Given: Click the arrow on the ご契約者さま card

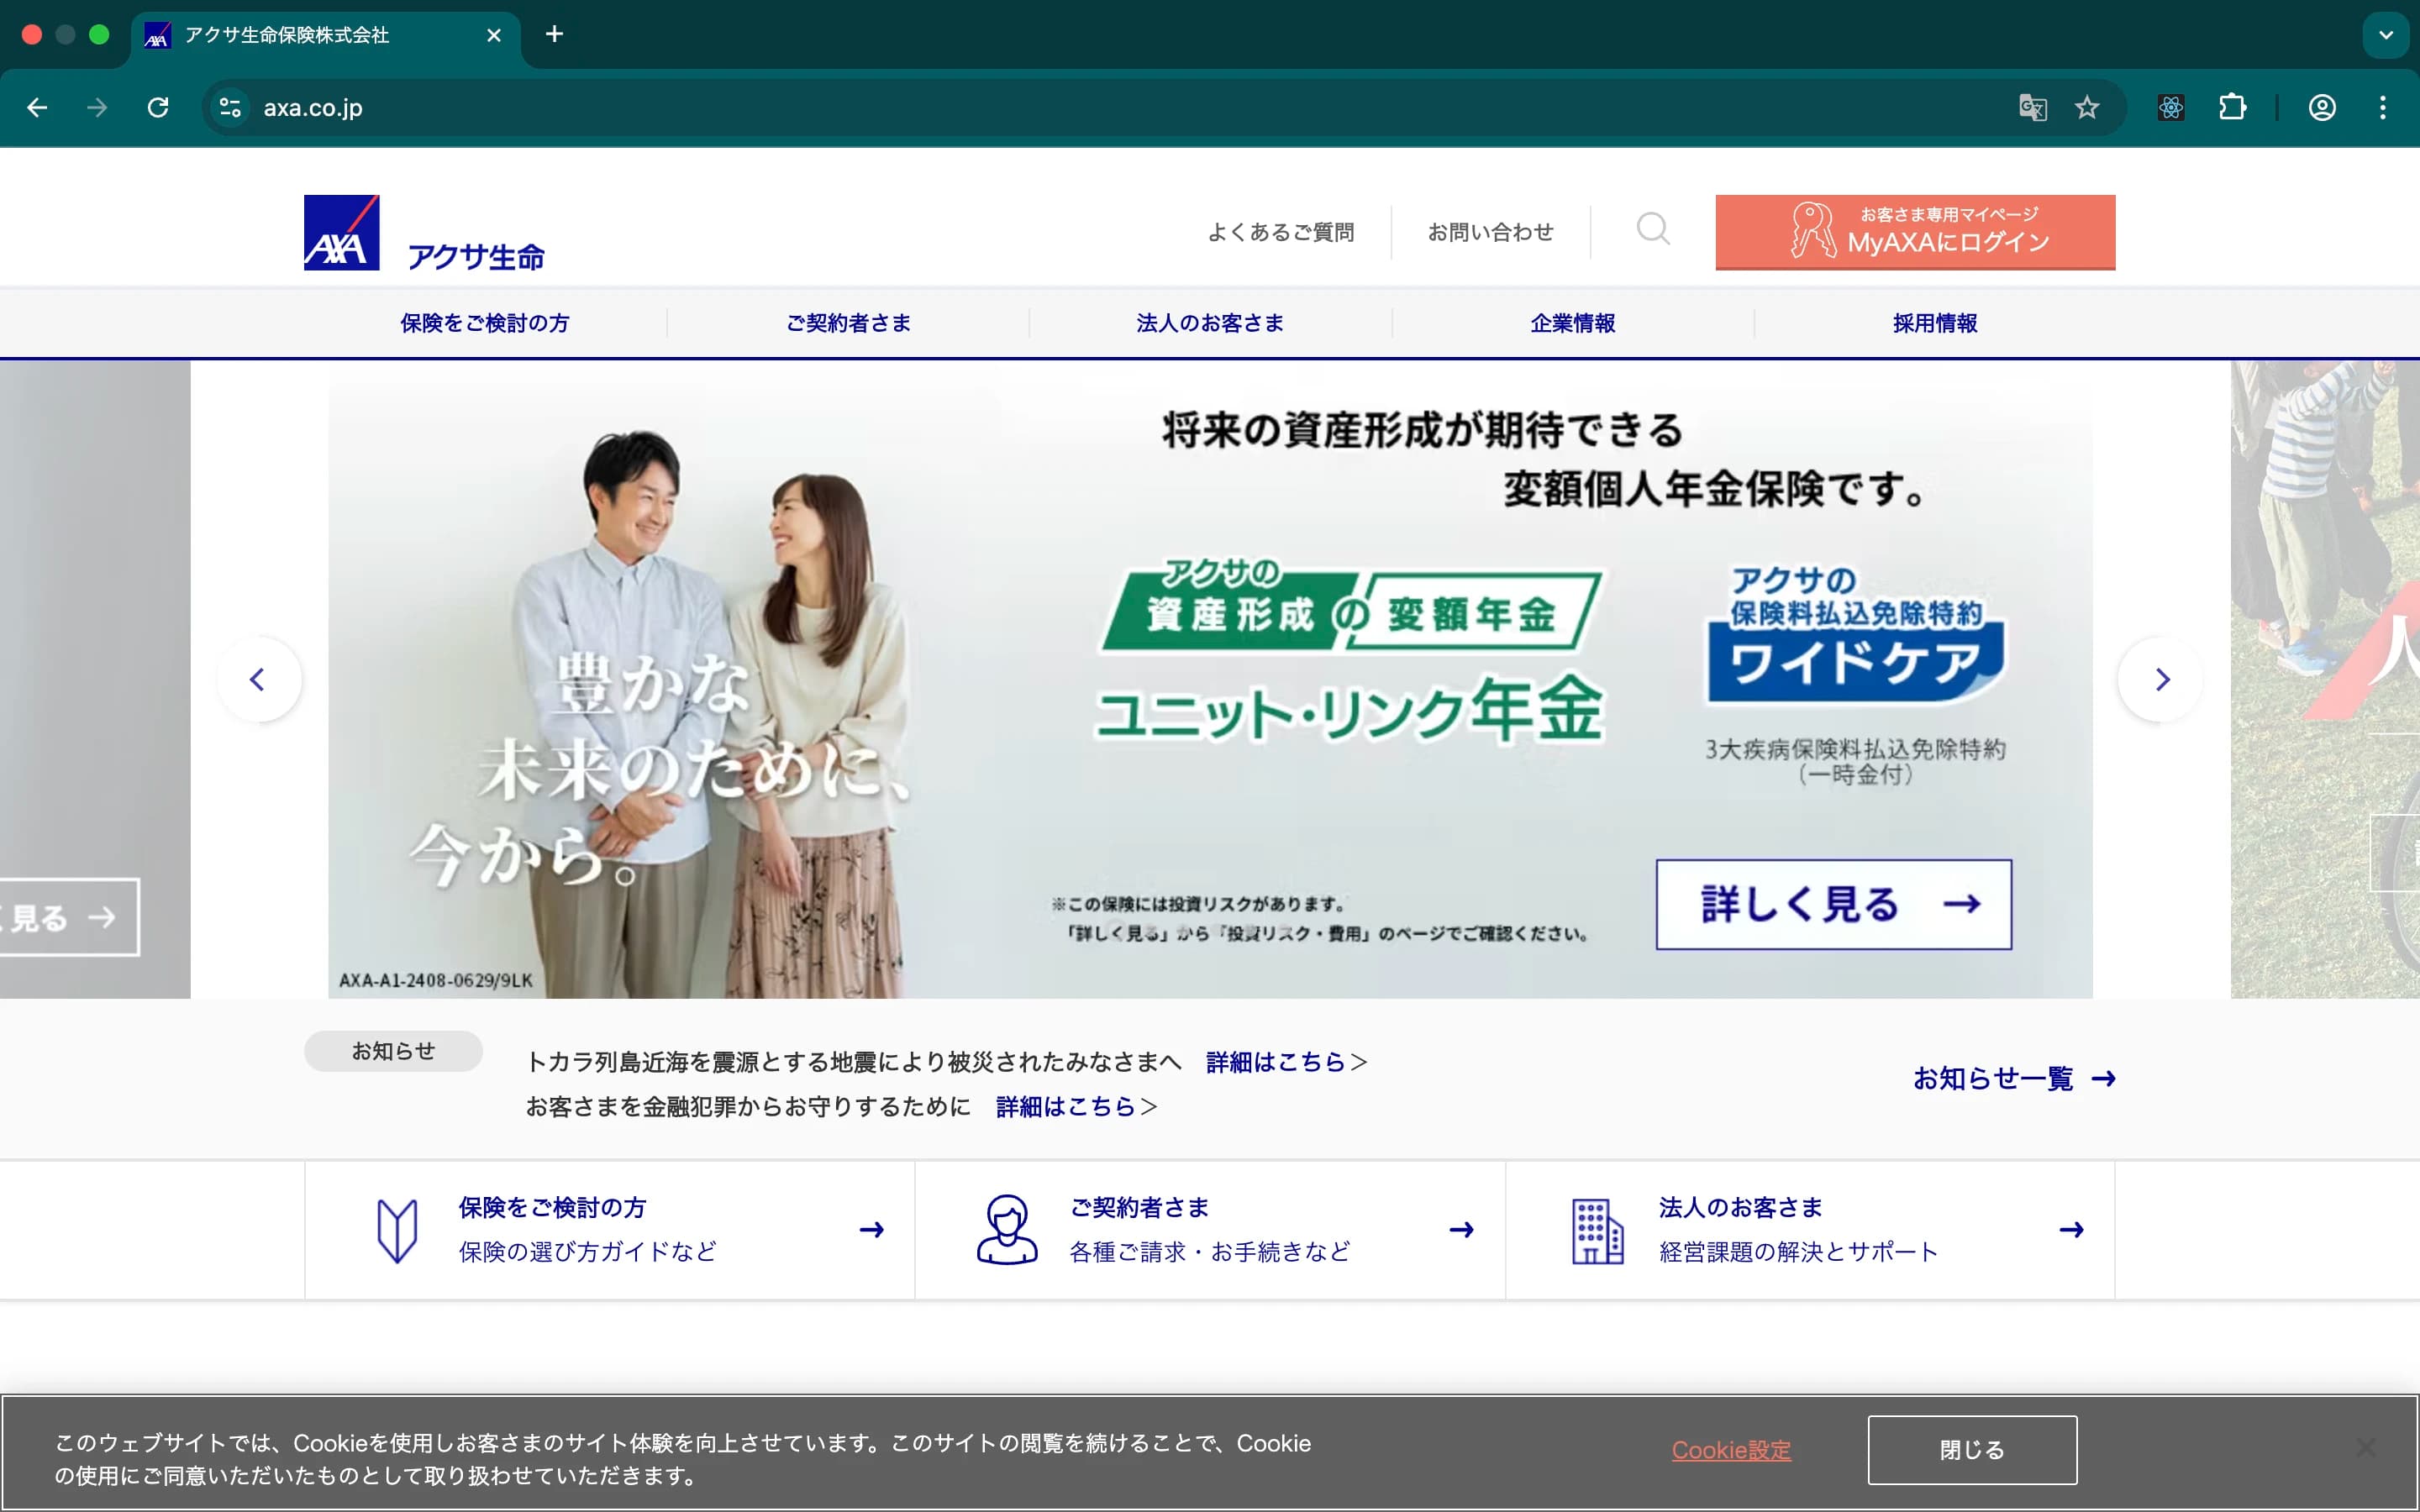Looking at the screenshot, I should point(1461,1229).
